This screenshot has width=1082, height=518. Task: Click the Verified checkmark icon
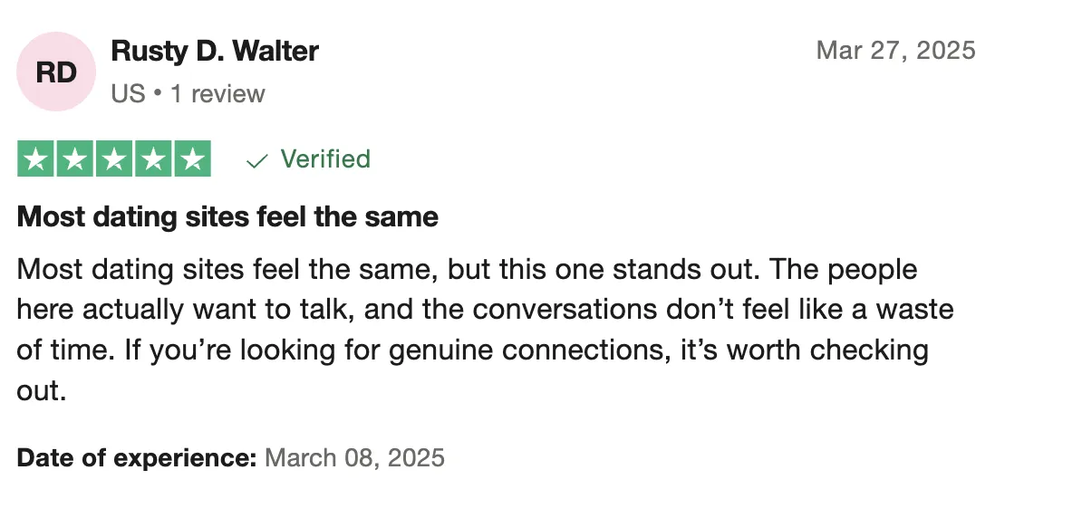(257, 161)
